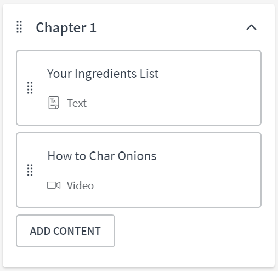Click the Text document type icon
Image resolution: width=278 pixels, height=271 pixels.
54,103
